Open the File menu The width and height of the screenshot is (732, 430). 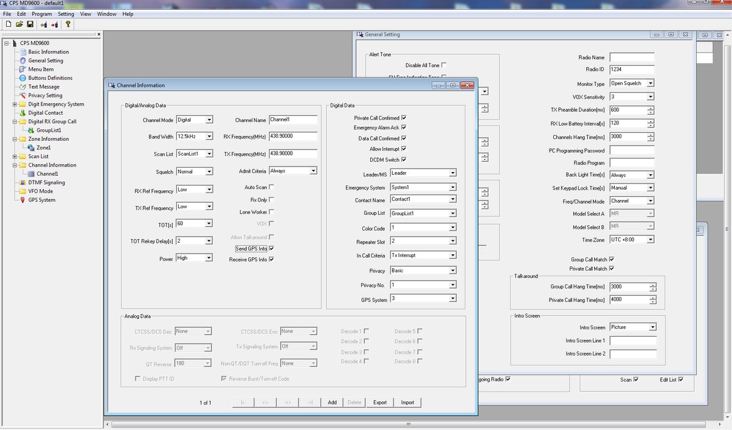tap(7, 13)
